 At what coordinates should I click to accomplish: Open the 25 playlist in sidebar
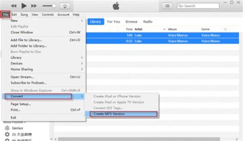tap(22, 134)
